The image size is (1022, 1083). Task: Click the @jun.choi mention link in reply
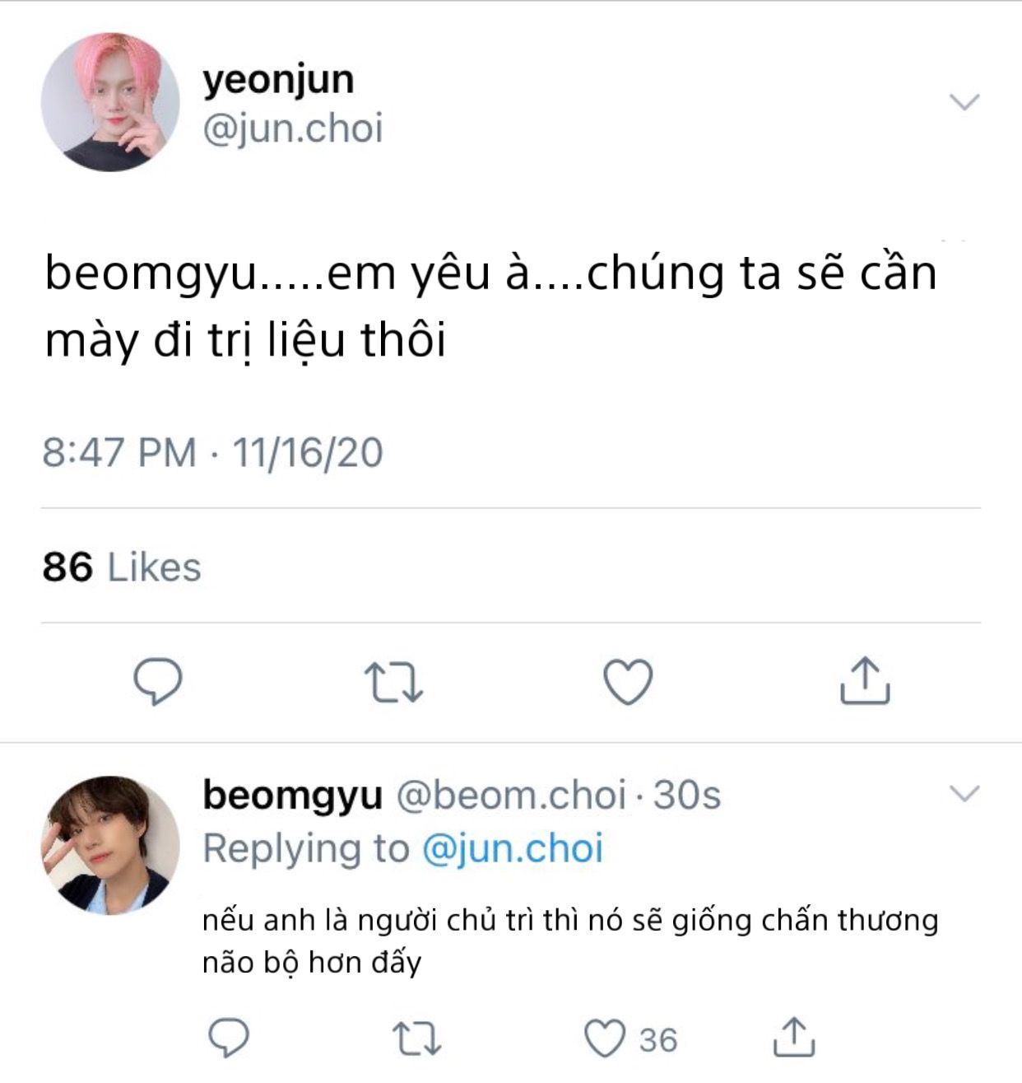pos(513,848)
